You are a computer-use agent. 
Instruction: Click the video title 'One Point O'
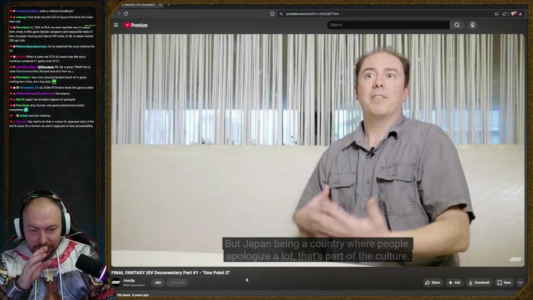coord(171,272)
